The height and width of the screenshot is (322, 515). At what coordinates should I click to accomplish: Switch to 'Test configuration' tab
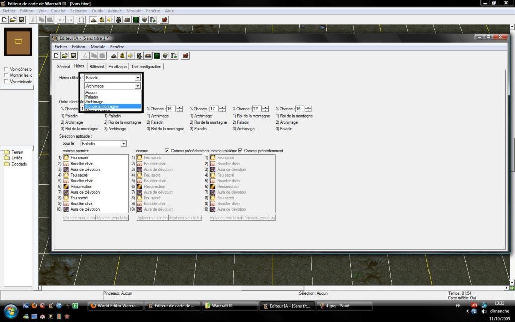pyautogui.click(x=146, y=67)
